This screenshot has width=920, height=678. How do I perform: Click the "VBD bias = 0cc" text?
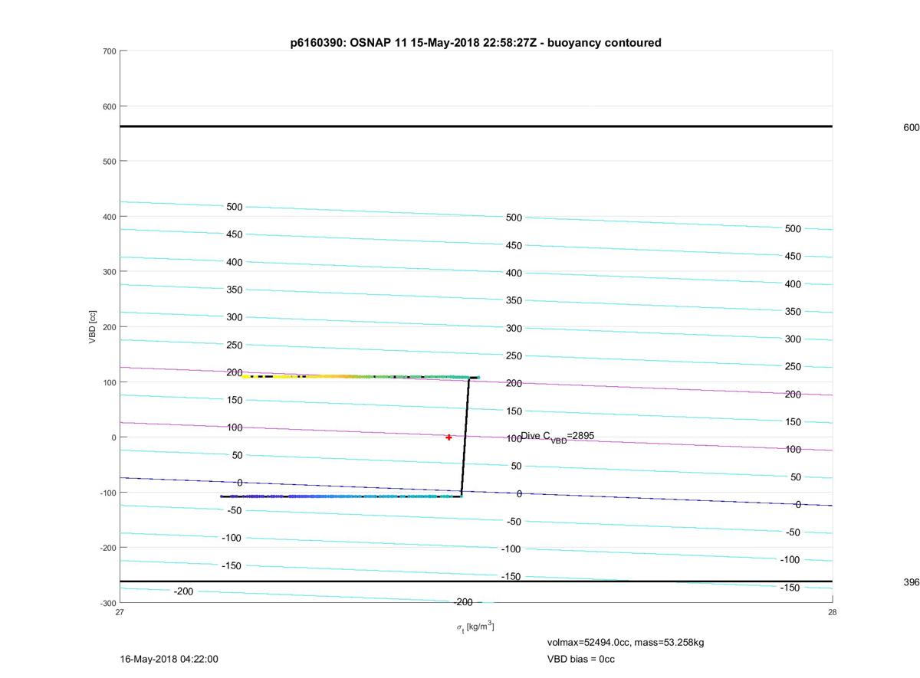pyautogui.click(x=580, y=659)
